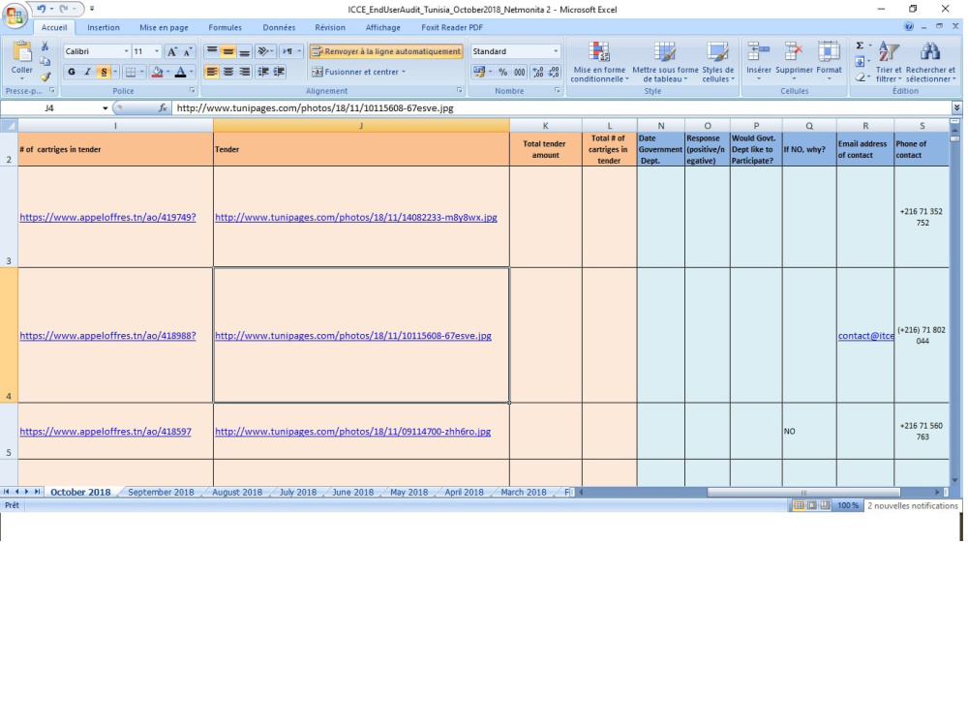Click the AutoSum sigma icon
This screenshot has width=968, height=725.
[x=860, y=45]
